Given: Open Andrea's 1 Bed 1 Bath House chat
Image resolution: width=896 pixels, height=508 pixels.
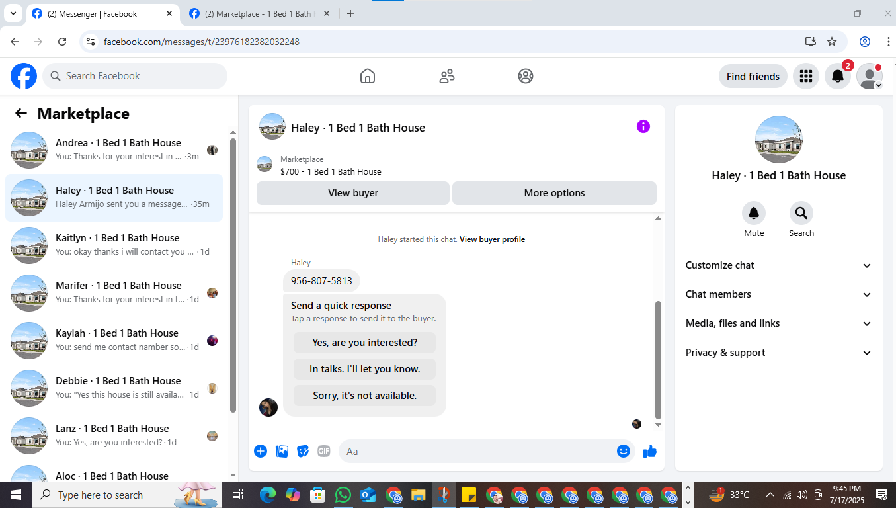Looking at the screenshot, I should (x=114, y=150).
